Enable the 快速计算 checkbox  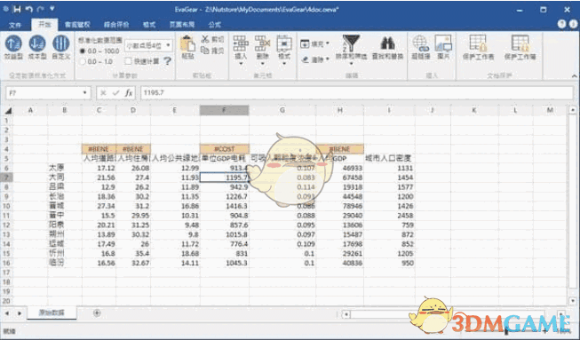pyautogui.click(x=128, y=61)
